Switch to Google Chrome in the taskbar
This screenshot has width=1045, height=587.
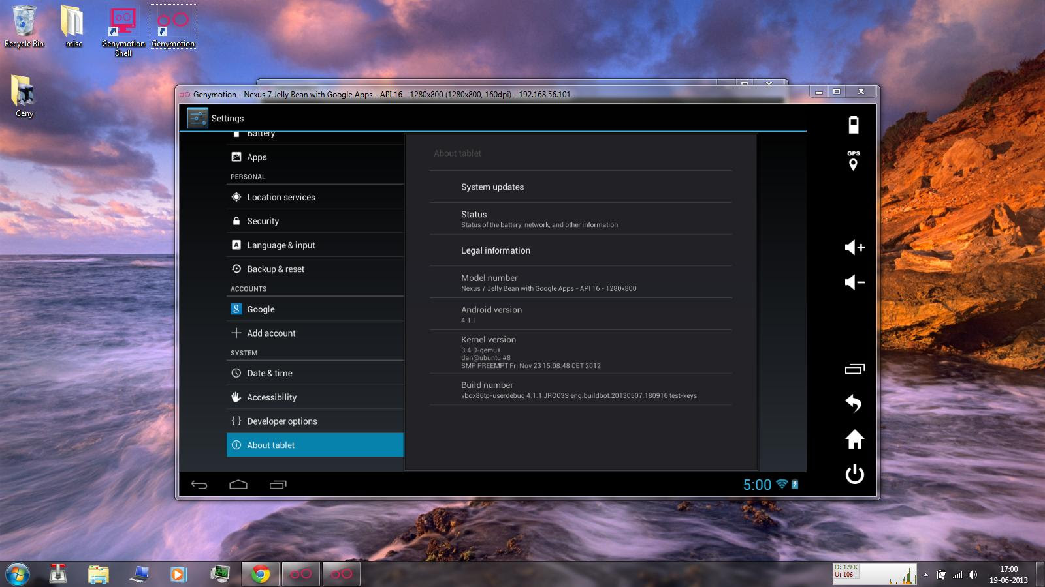(x=261, y=574)
